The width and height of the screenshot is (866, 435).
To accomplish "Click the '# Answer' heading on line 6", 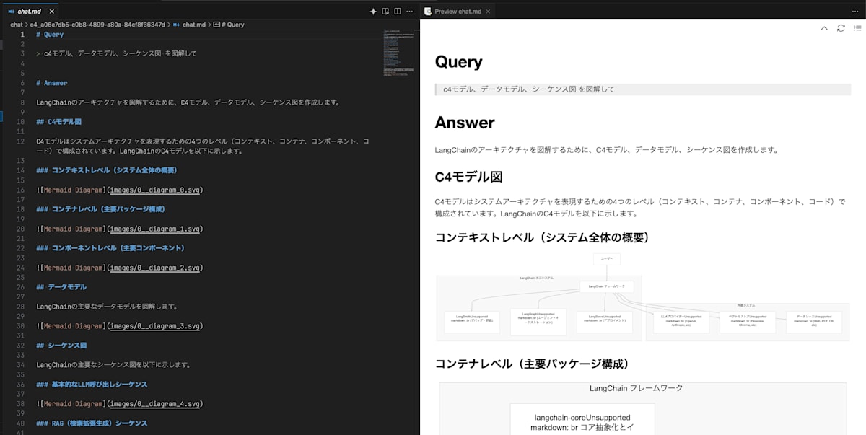I will [52, 83].
